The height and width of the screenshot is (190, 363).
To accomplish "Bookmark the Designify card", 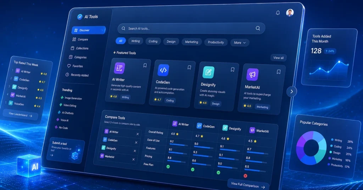I will point(233,70).
